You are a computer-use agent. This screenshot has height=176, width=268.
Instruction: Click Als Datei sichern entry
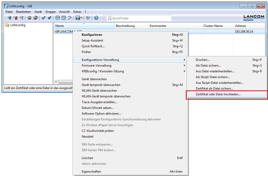pos(208,66)
